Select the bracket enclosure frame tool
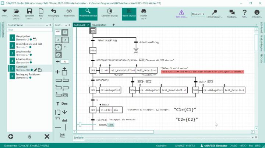This screenshot has width=265, height=148. click(x=58, y=112)
